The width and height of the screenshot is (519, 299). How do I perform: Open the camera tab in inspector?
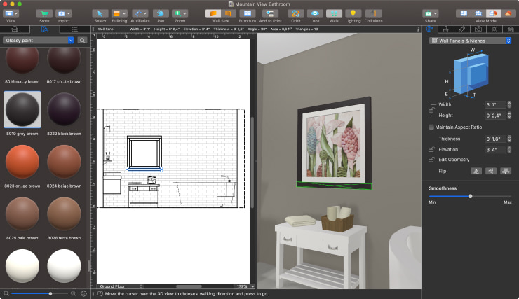click(x=479, y=29)
